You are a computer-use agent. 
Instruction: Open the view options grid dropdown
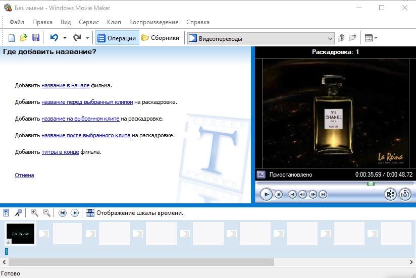point(371,38)
